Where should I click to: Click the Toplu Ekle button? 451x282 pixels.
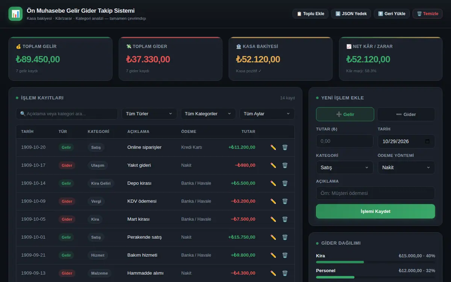310,14
